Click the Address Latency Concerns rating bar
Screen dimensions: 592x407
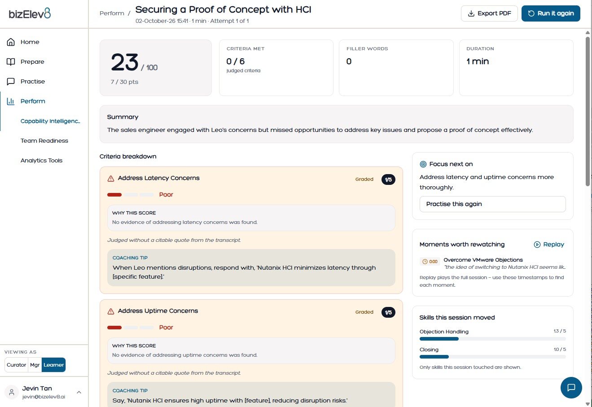click(131, 195)
